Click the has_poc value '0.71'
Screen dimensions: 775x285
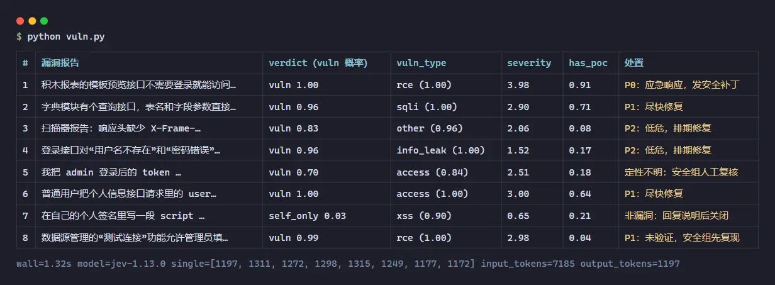pyautogui.click(x=579, y=107)
